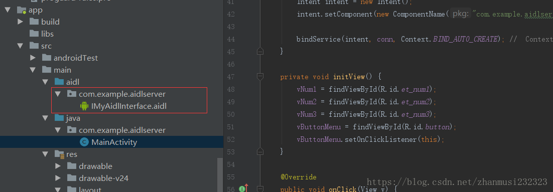This screenshot has width=553, height=192.
Task: Select the src folder icon
Action: click(x=34, y=46)
